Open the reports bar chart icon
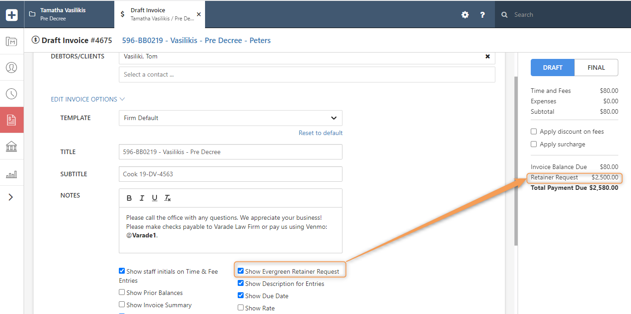Screen dimensions: 631x314 pos(11,174)
